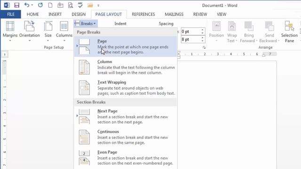Image resolution: width=301 pixels, height=169 pixels.
Task: Click the Section Breaks section header
Action: [126, 102]
